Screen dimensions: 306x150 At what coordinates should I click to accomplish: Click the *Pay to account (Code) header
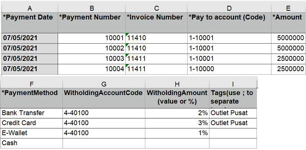click(229, 23)
